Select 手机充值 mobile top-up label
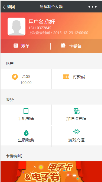The image size is (102, 182). 26,119
